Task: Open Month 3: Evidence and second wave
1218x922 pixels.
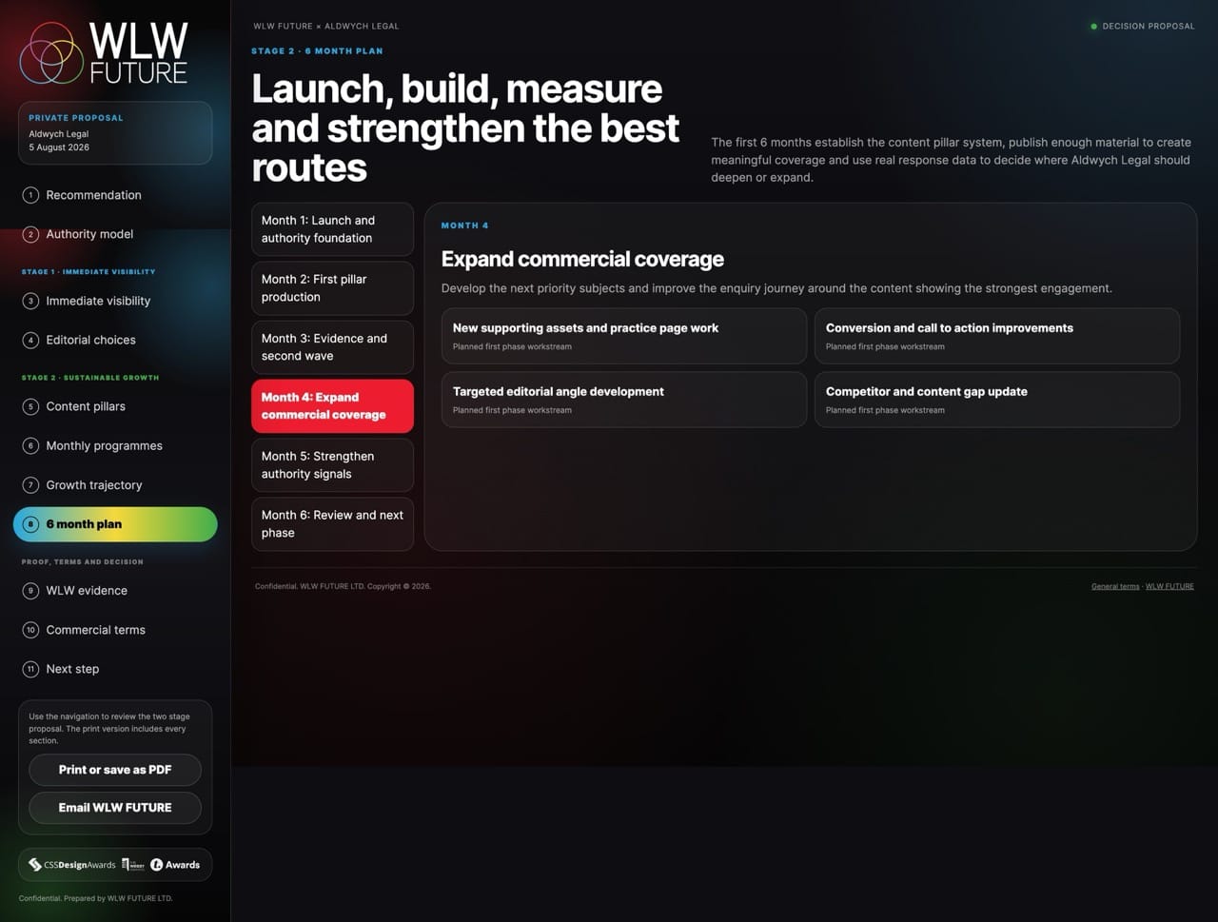Action: click(332, 347)
